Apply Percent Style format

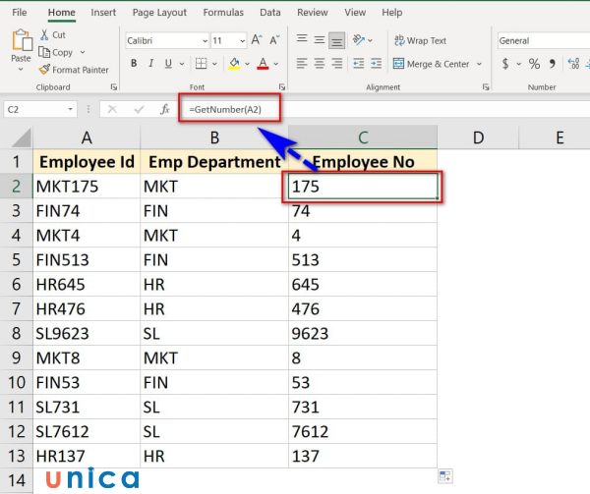[x=534, y=64]
